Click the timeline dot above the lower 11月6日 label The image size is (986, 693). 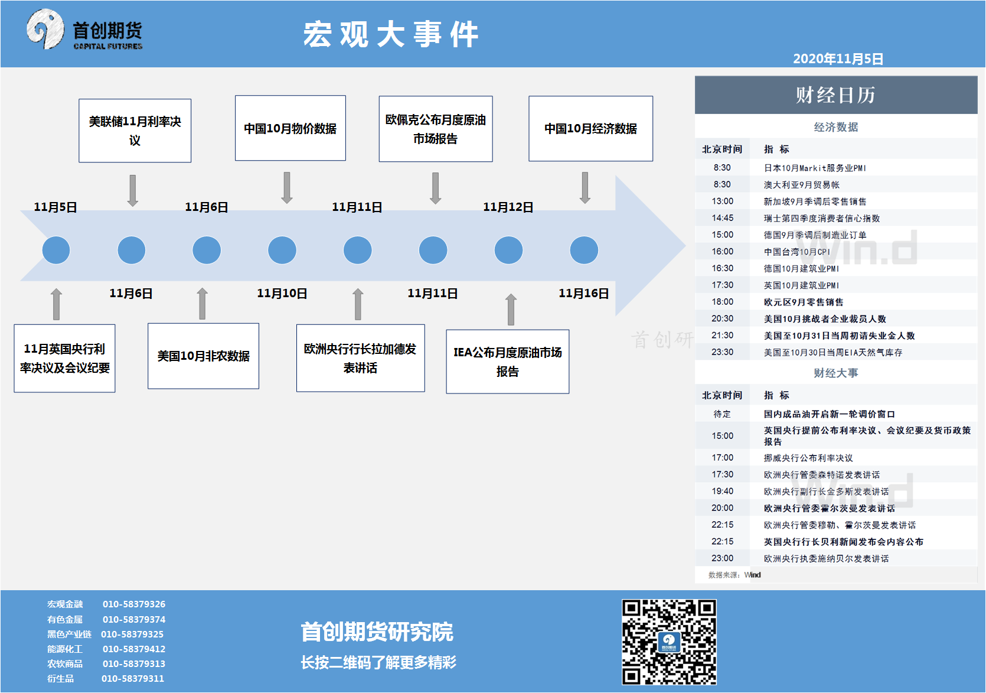pyautogui.click(x=132, y=250)
